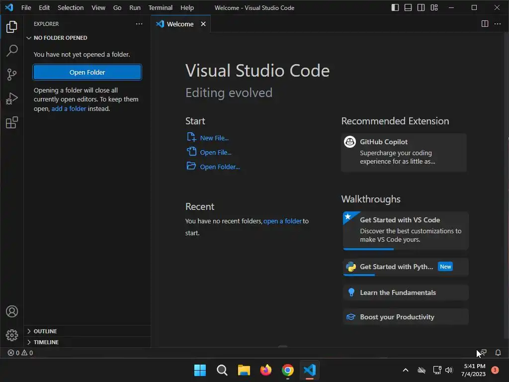Click the Python logo icon

pos(350,267)
